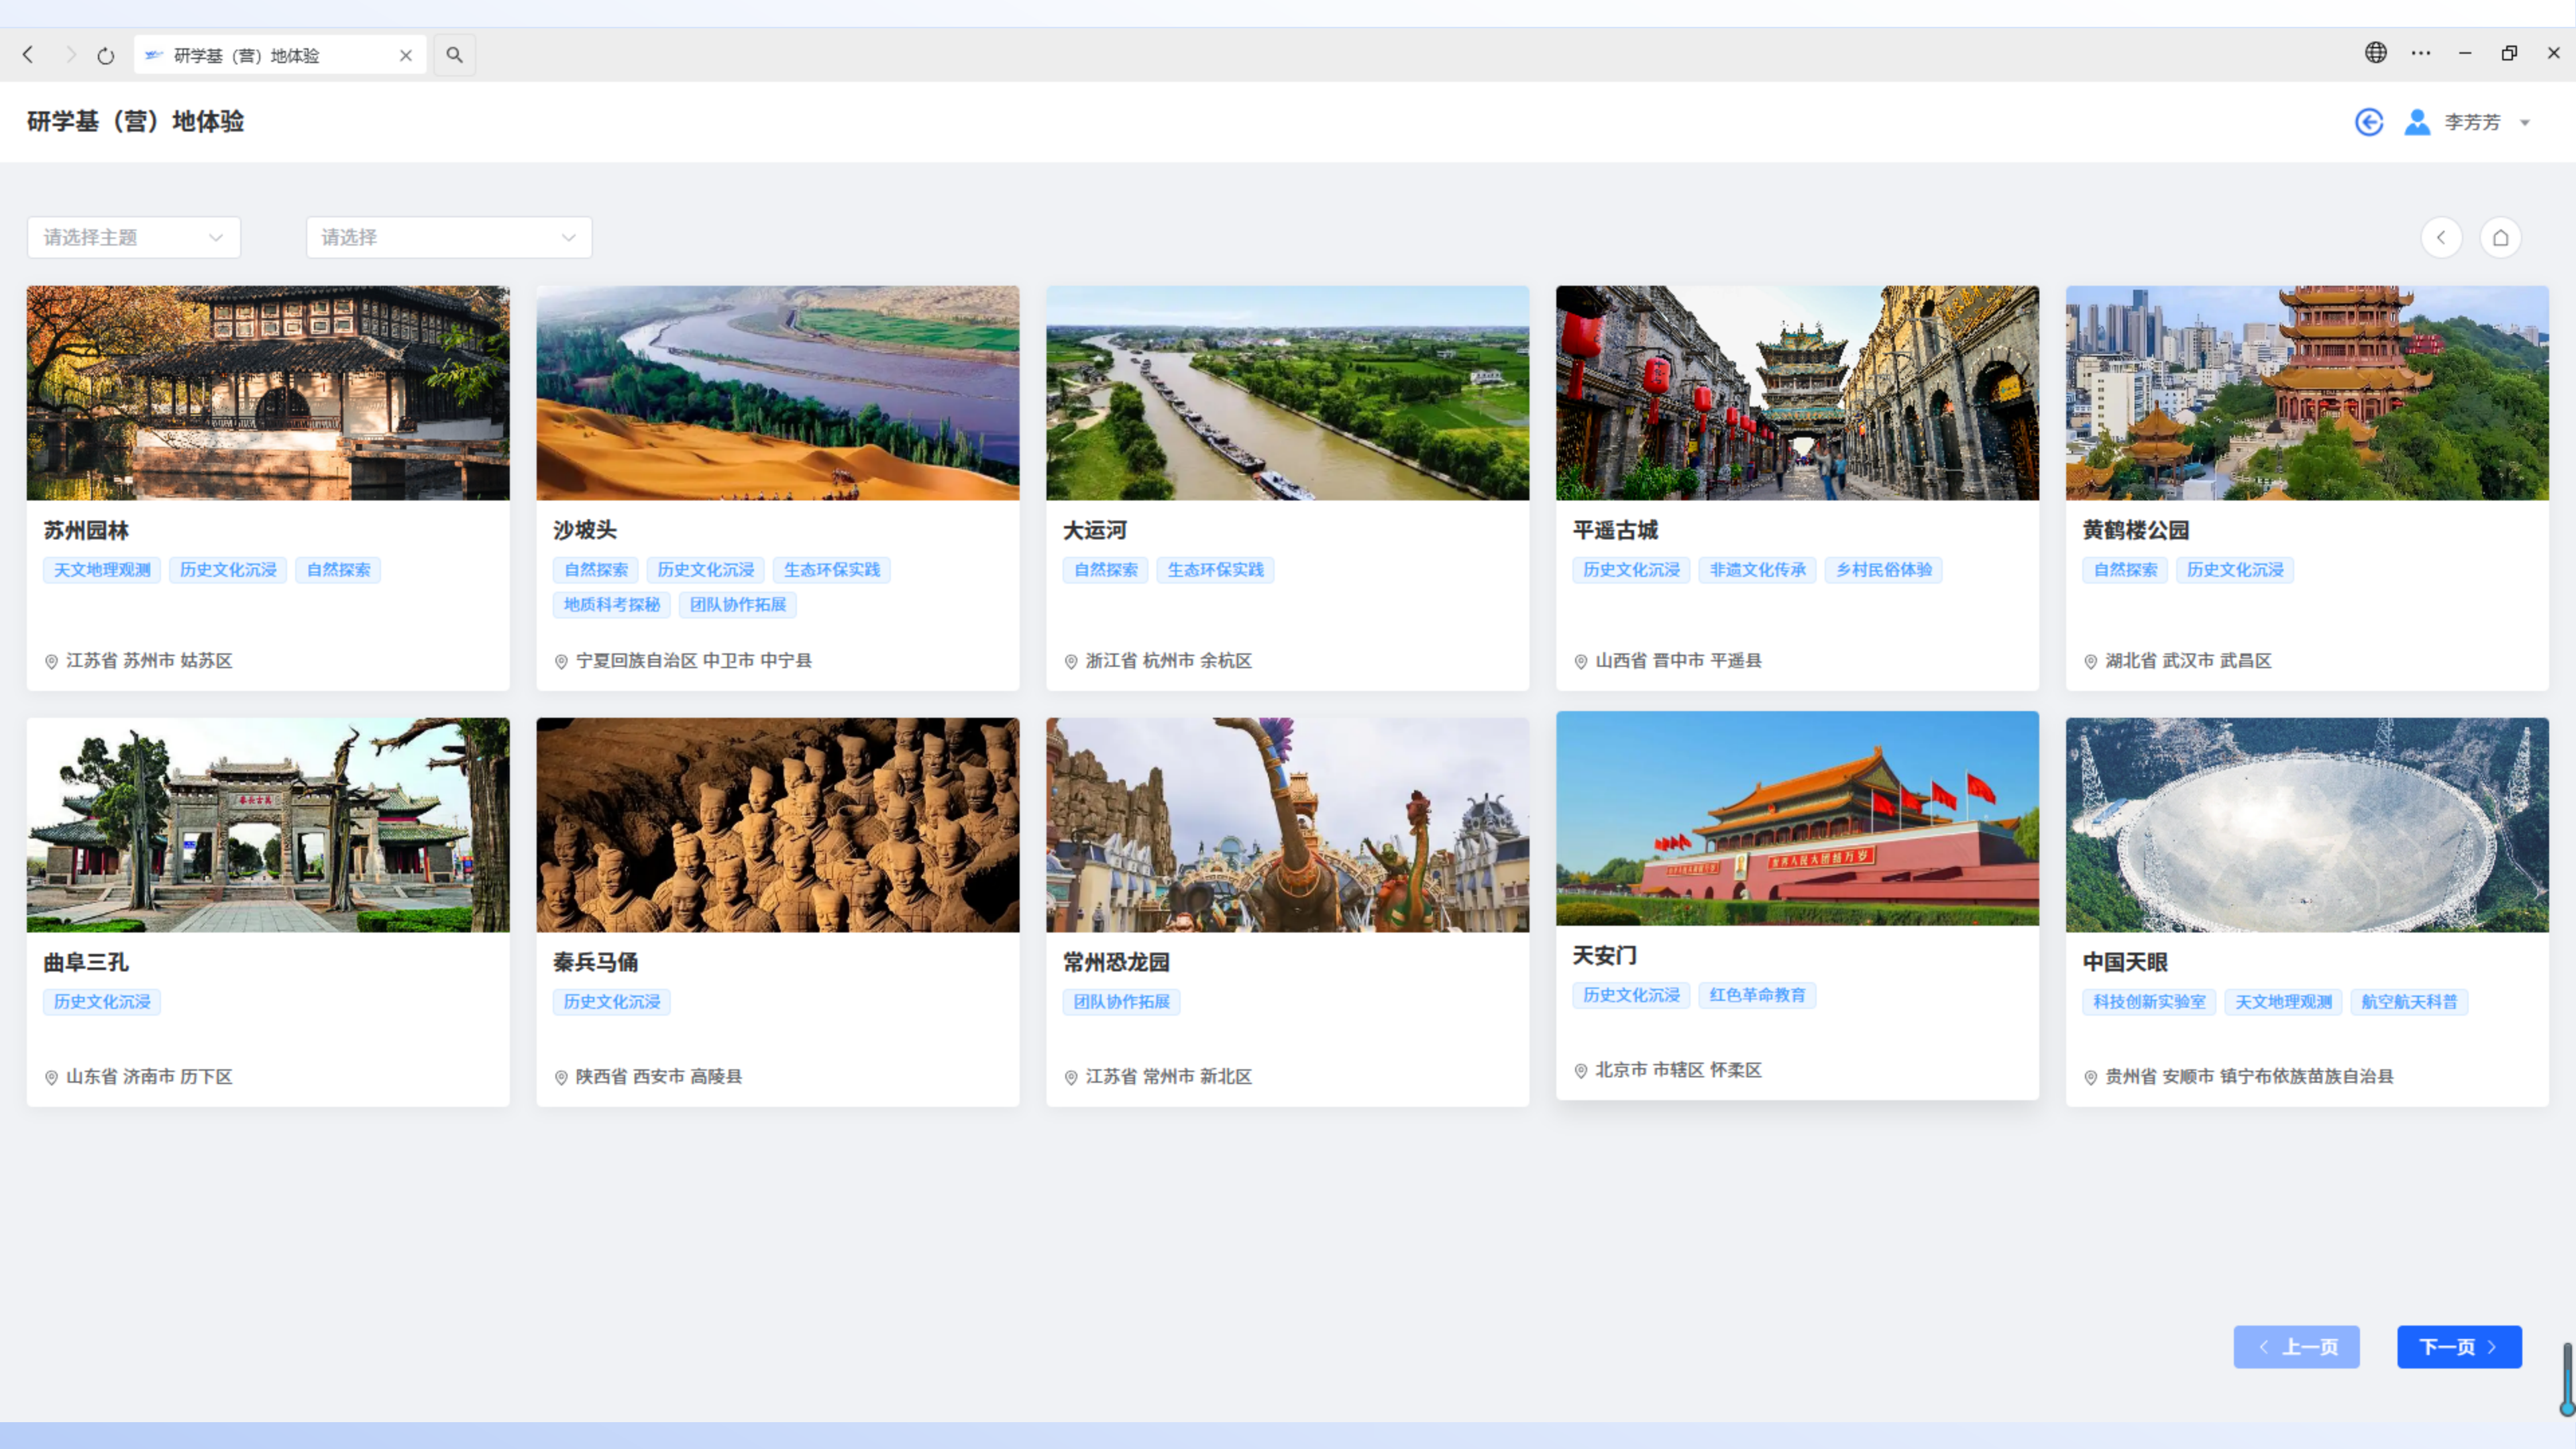Click the browser back arrow icon
The width and height of the screenshot is (2576, 1449).
[28, 55]
